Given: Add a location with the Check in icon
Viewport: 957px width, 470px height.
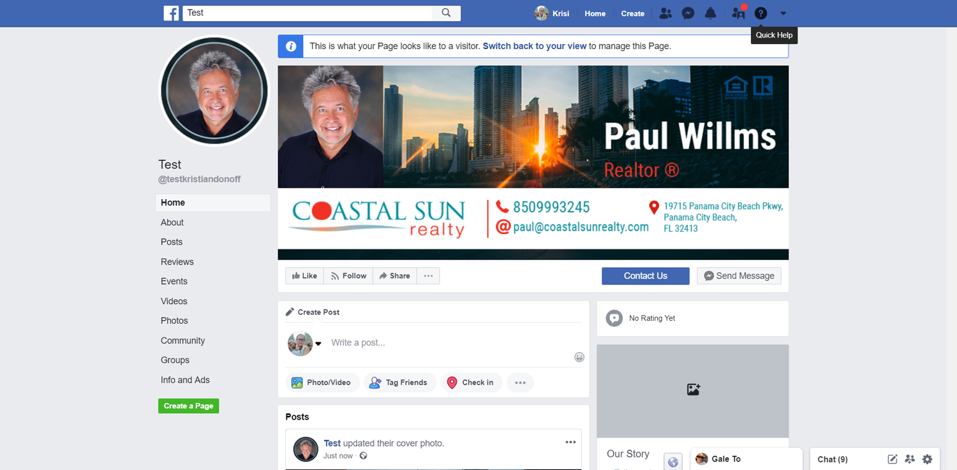Looking at the screenshot, I should [453, 382].
